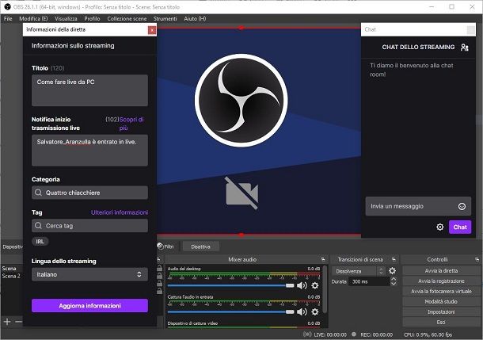Image resolution: width=483 pixels, height=340 pixels.
Task: Open the Lingua dello streaming Italiano dropdown
Action: [89, 274]
